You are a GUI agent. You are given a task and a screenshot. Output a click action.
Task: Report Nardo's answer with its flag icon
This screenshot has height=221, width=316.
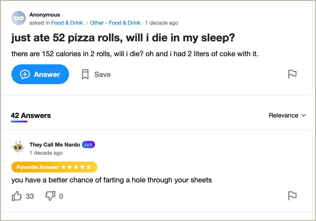pos(292,196)
